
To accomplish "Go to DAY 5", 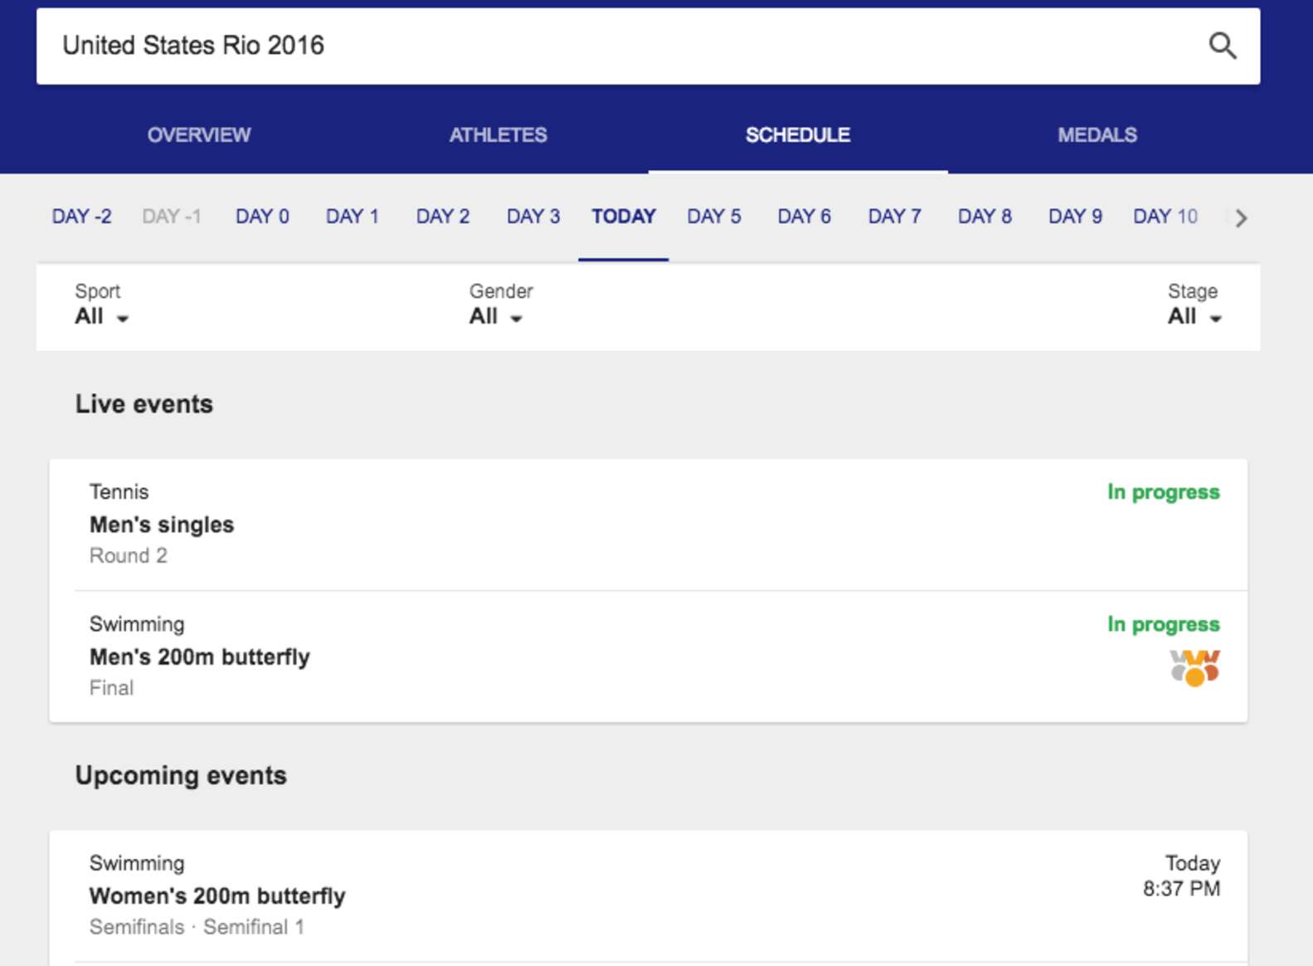I will pos(714,217).
